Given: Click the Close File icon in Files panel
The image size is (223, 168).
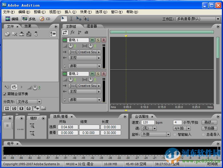Looking at the screenshot, I should pos(15,34).
